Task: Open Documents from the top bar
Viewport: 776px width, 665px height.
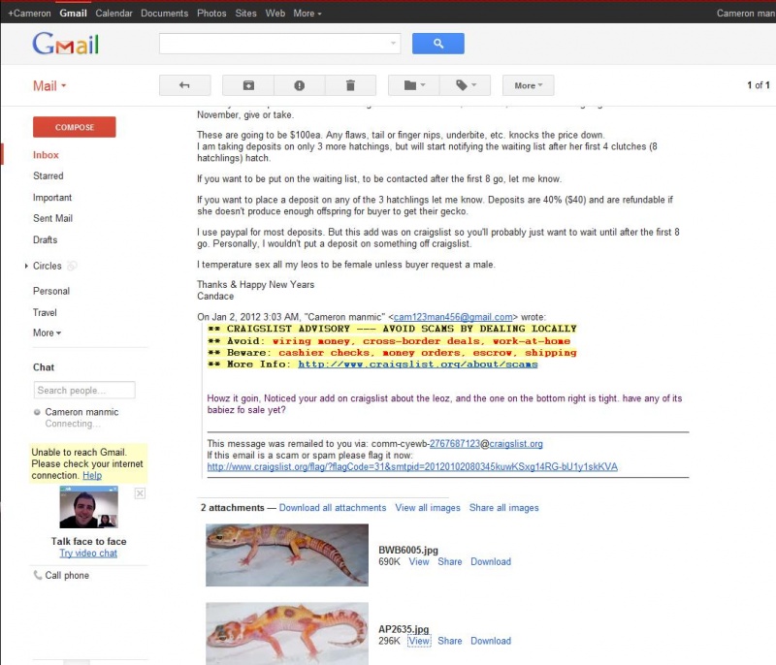Action: click(x=164, y=14)
